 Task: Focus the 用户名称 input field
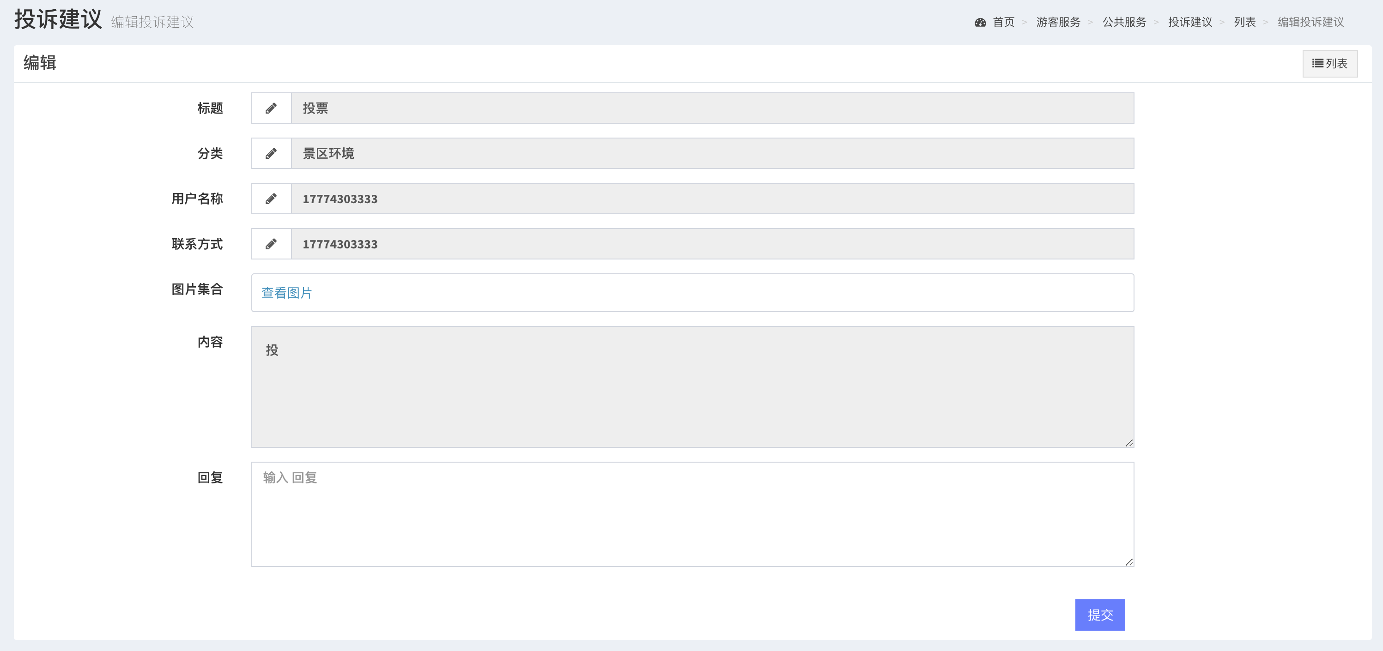712,199
